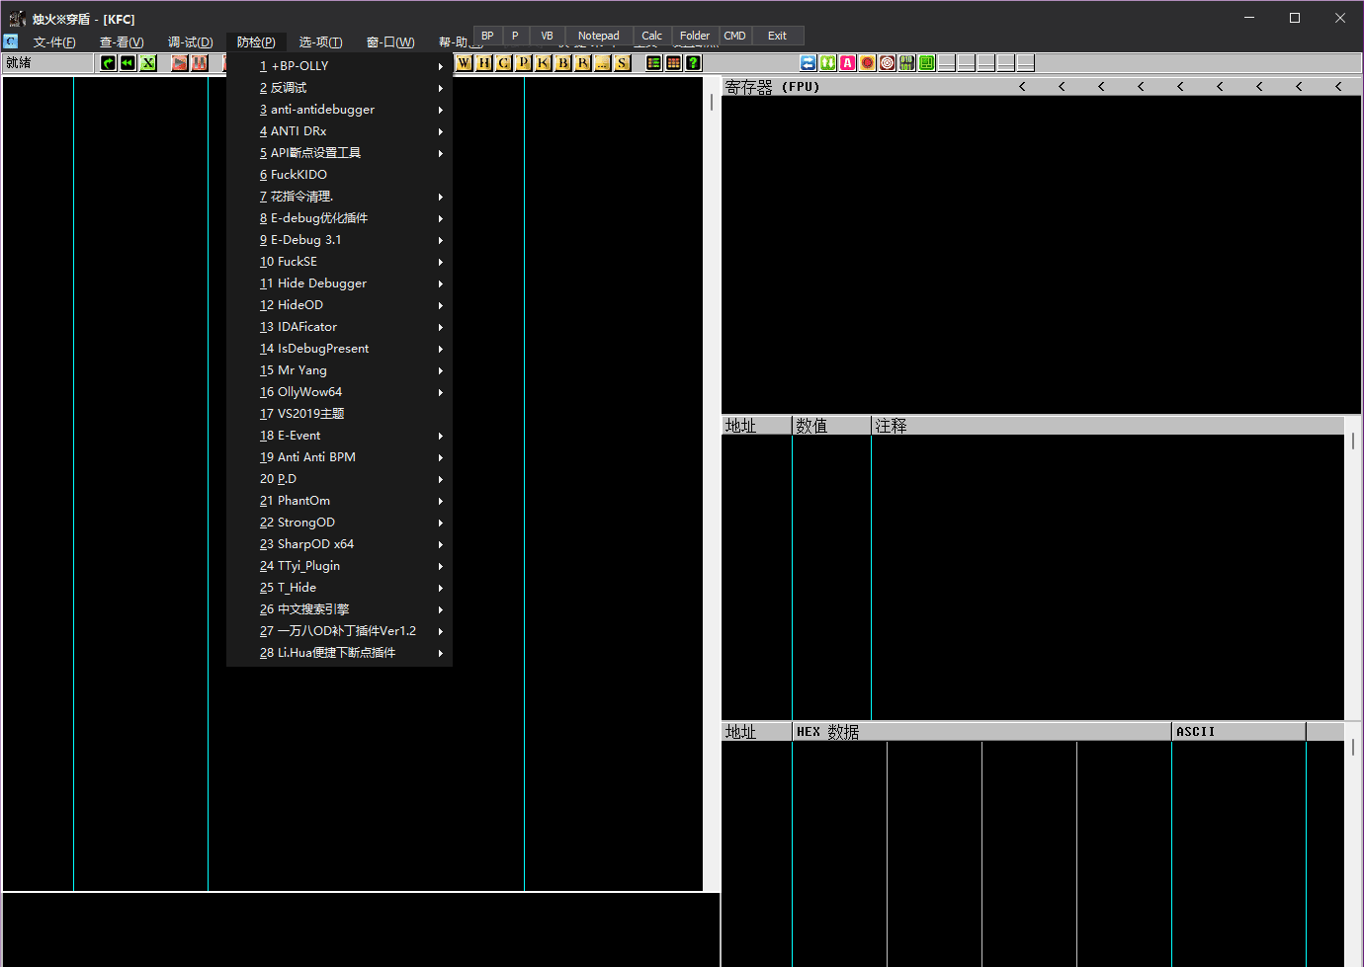The width and height of the screenshot is (1364, 967).
Task: Expand submenu arrow beside '反调试'
Action: (441, 88)
